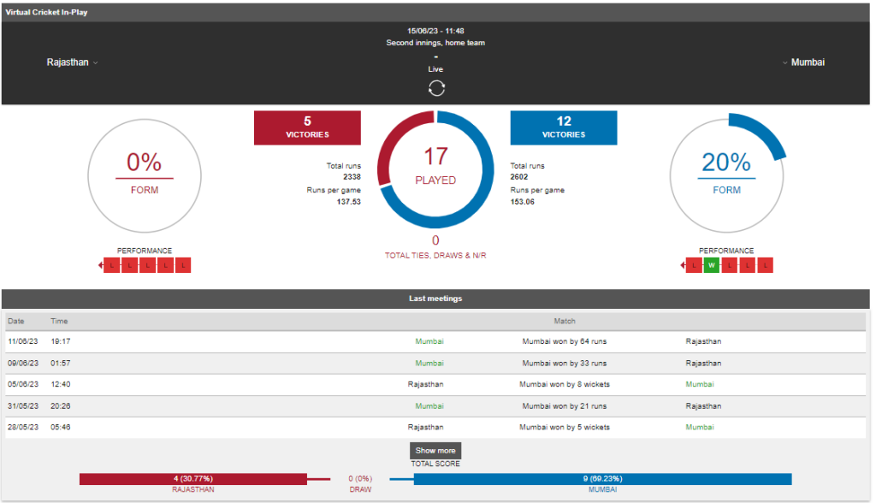This screenshot has height=503, width=876.
Task: Open the Rajasthan team dropdown
Action: tap(73, 62)
